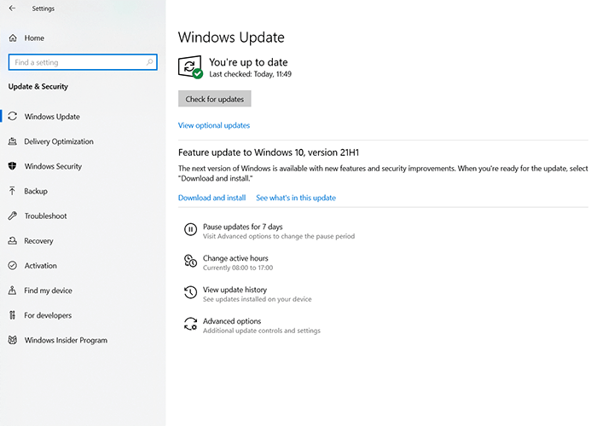Open Advanced options text
The image size is (597, 426).
point(232,321)
